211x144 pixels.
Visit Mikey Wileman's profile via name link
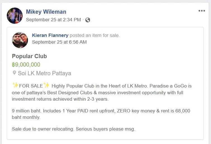[46, 12]
